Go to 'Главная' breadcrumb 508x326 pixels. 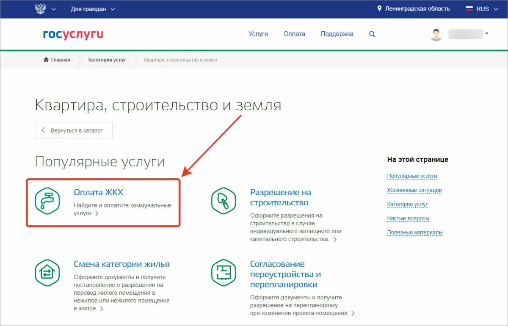(x=61, y=60)
